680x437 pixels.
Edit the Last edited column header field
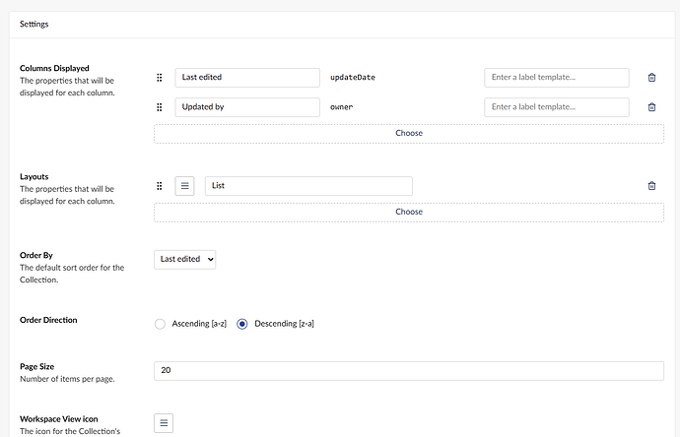click(247, 78)
